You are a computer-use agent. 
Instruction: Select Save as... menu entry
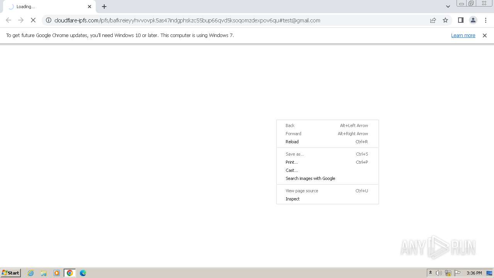pyautogui.click(x=328, y=154)
